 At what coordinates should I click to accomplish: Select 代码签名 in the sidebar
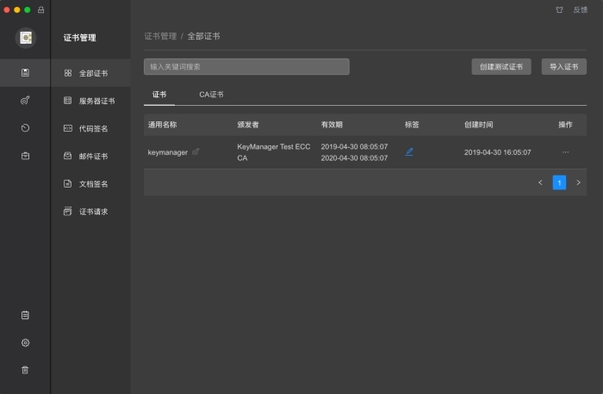click(93, 128)
